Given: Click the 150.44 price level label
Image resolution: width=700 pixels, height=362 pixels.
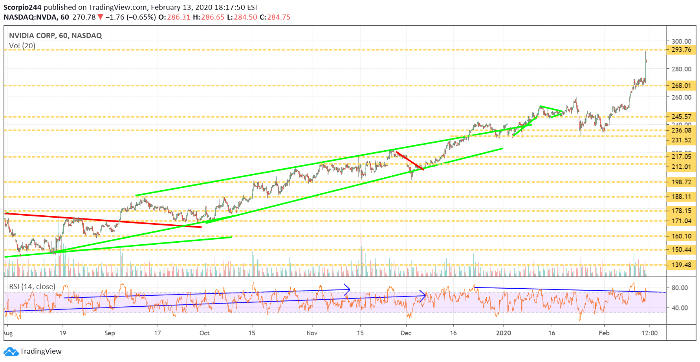Looking at the screenshot, I should pyautogui.click(x=681, y=249).
